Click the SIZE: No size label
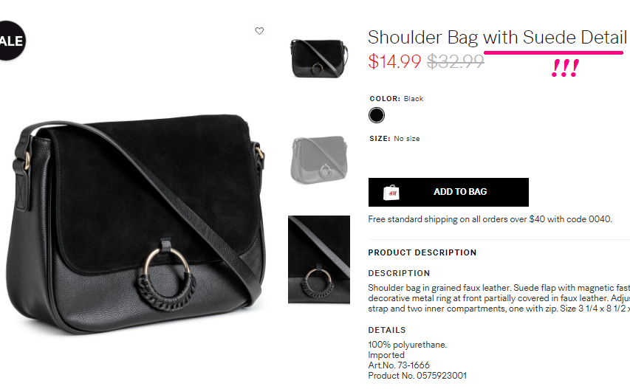The width and height of the screenshot is (630, 389). click(394, 139)
